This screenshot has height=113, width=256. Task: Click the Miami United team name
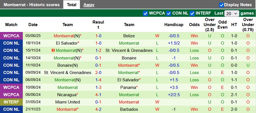coord(68,102)
